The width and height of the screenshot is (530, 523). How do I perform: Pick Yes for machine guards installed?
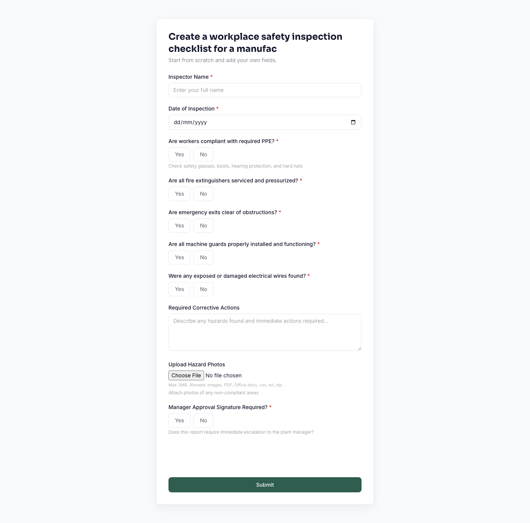point(179,257)
